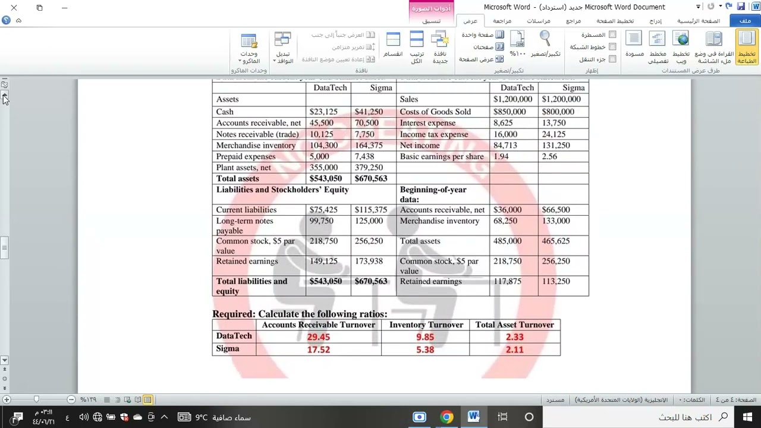Image resolution: width=761 pixels, height=428 pixels.
Task: Click the English language indicator in status bar
Action: coord(621,400)
